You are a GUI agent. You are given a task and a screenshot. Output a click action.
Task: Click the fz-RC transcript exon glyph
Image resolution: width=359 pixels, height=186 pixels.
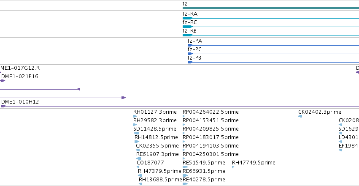(x=188, y=27)
